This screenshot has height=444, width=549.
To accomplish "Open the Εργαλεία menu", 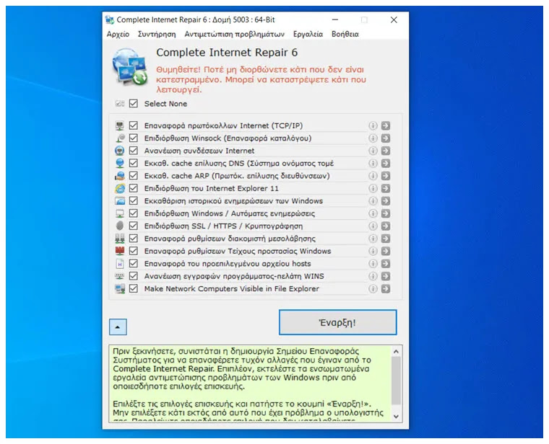I will [308, 34].
